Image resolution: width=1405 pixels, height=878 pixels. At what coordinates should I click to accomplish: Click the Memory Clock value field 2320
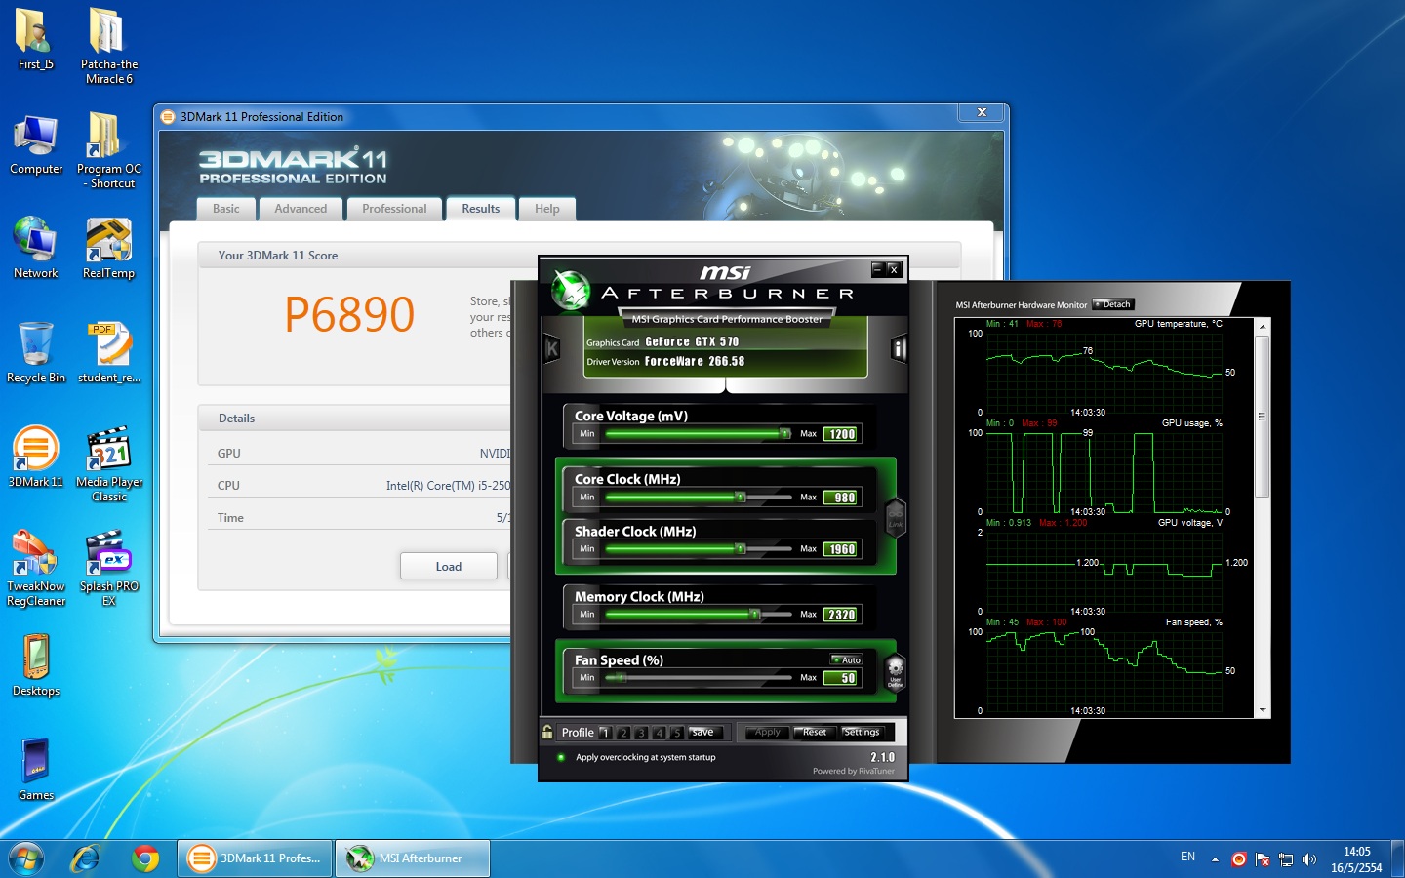(x=841, y=615)
